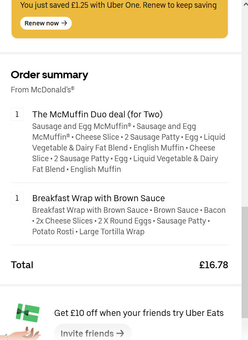Click the arrow icon in Renew now
The height and width of the screenshot is (340, 248).
click(64, 23)
